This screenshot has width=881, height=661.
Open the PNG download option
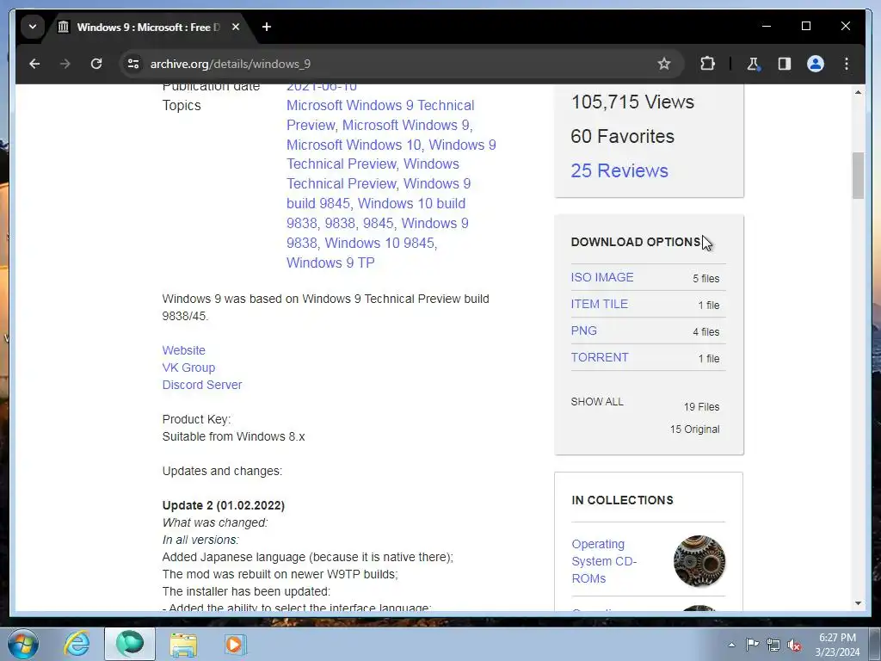point(584,331)
